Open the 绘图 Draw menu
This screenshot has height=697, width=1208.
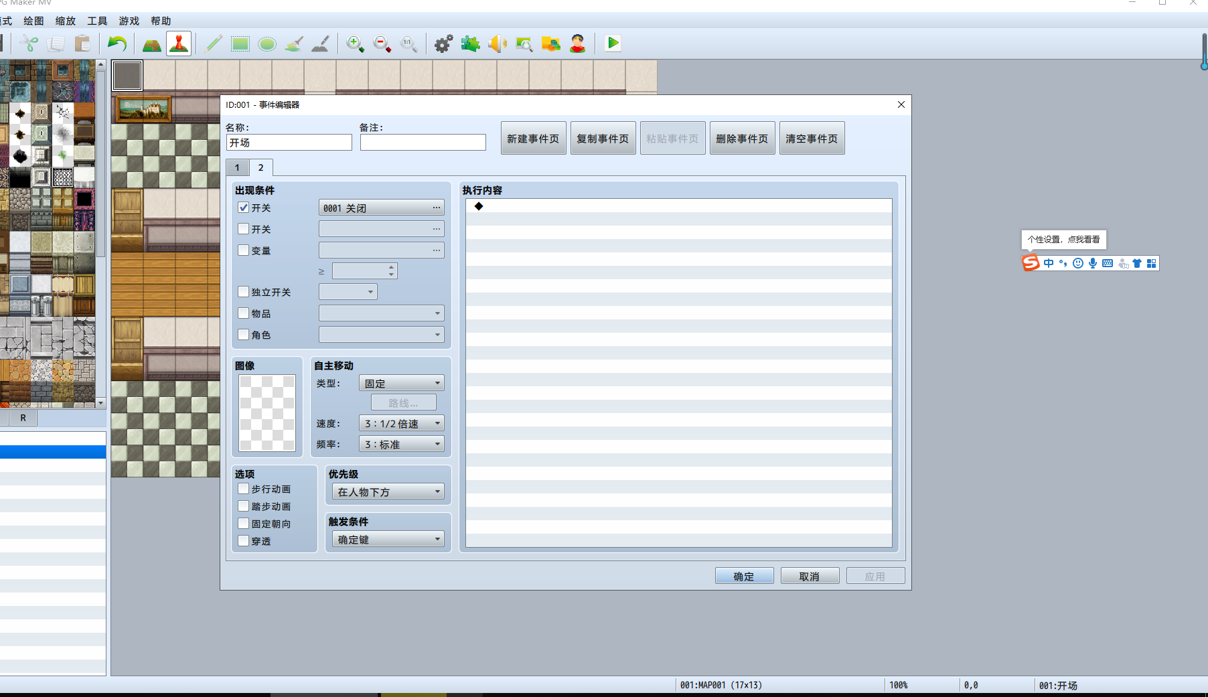click(33, 21)
